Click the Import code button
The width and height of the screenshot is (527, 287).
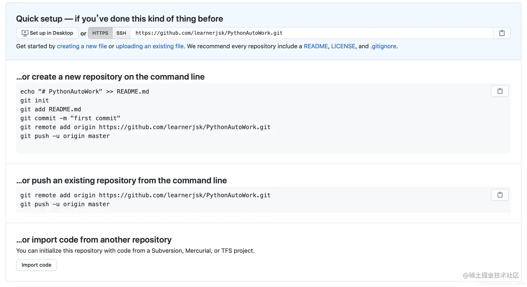coord(37,265)
